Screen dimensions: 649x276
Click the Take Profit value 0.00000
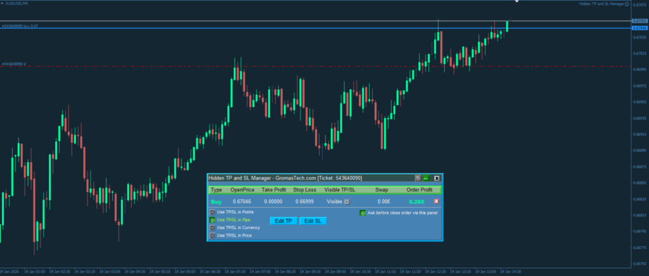pos(273,202)
